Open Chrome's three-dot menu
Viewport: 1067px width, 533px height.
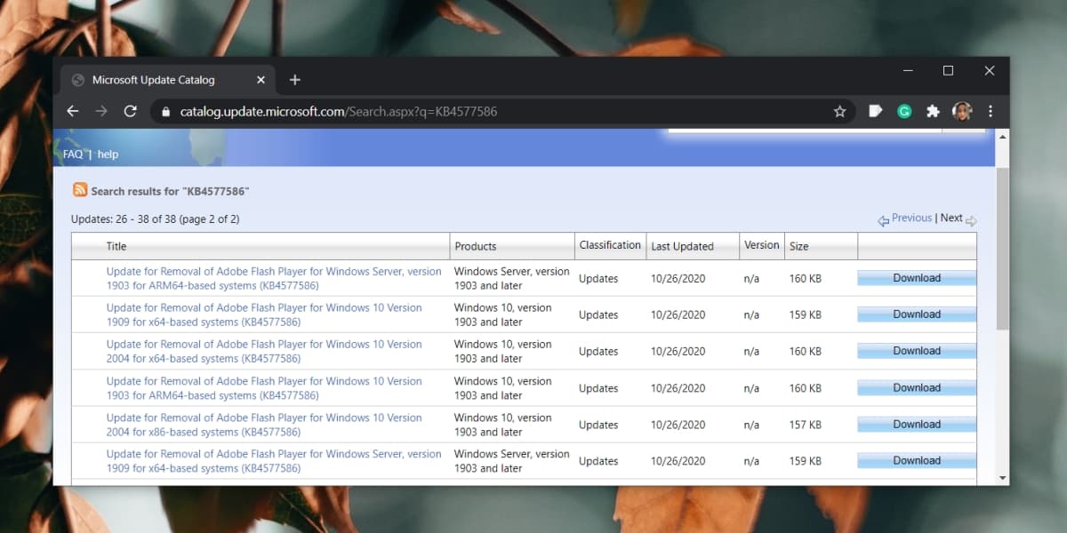pos(991,111)
